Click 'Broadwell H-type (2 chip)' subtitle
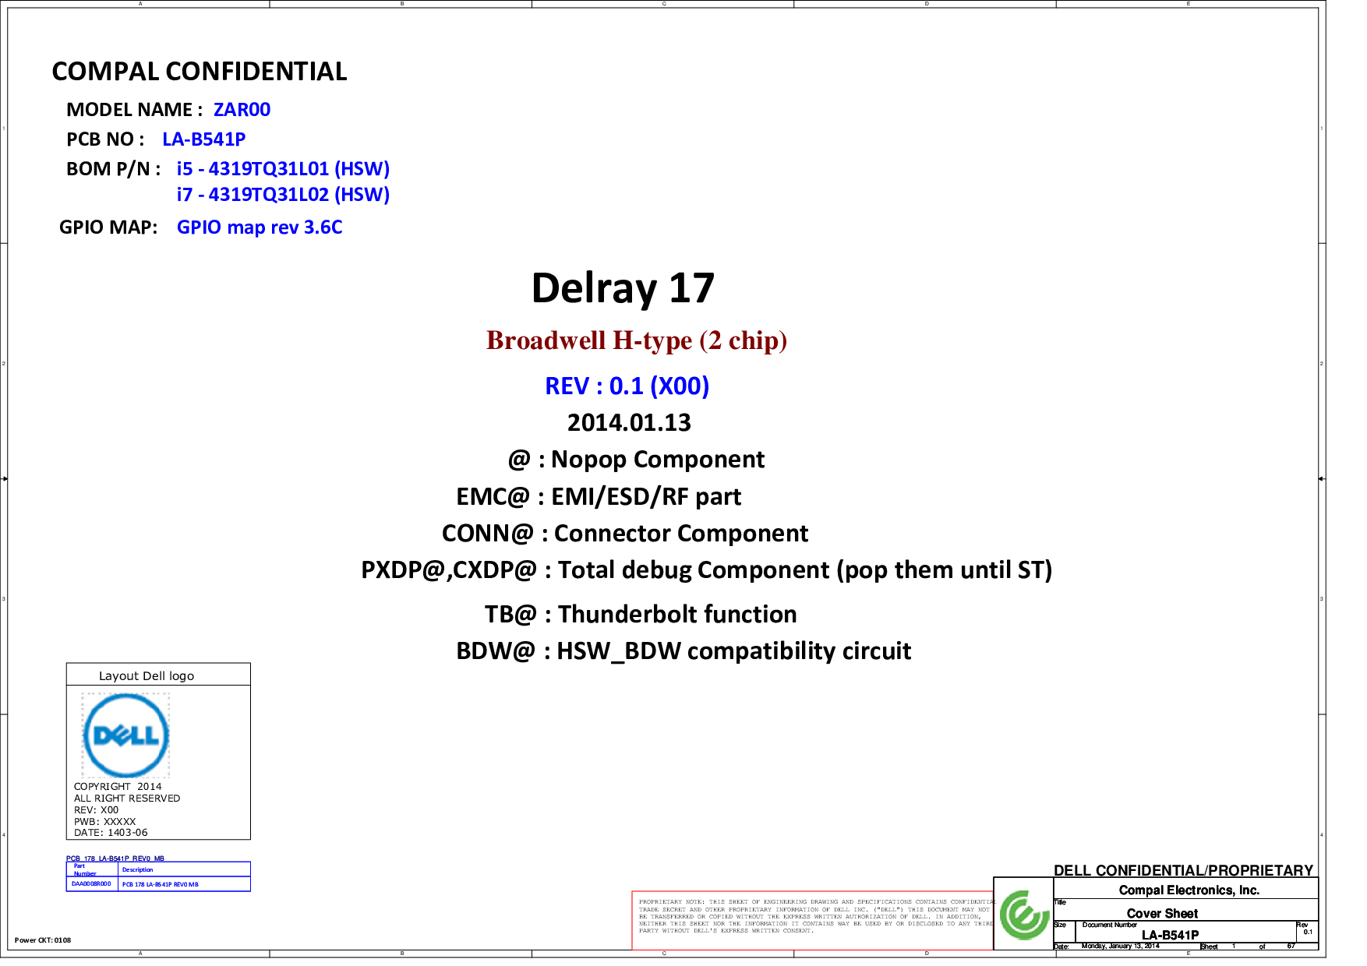Screen dimensions: 1367x966 point(637,340)
